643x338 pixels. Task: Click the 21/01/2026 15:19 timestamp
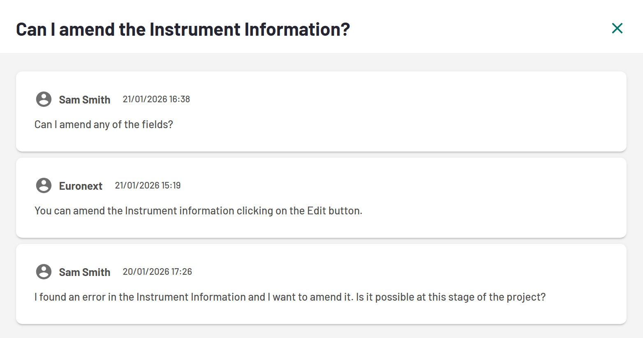(x=148, y=186)
